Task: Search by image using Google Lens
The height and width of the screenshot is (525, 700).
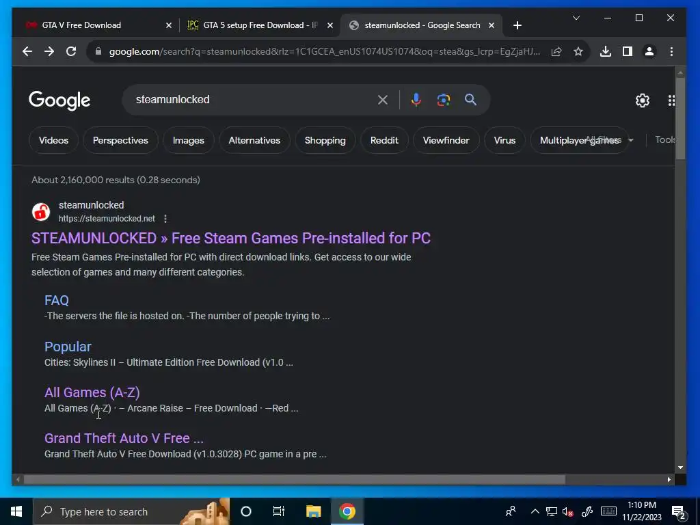Action: click(x=443, y=100)
